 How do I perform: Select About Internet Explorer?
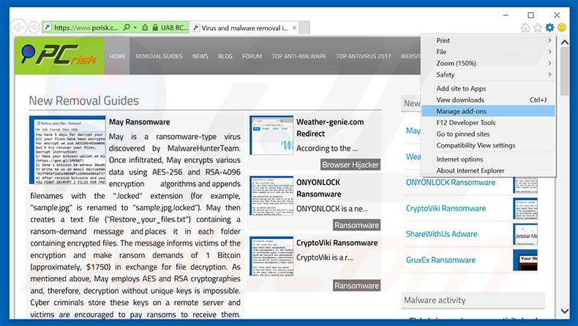[x=488, y=171]
